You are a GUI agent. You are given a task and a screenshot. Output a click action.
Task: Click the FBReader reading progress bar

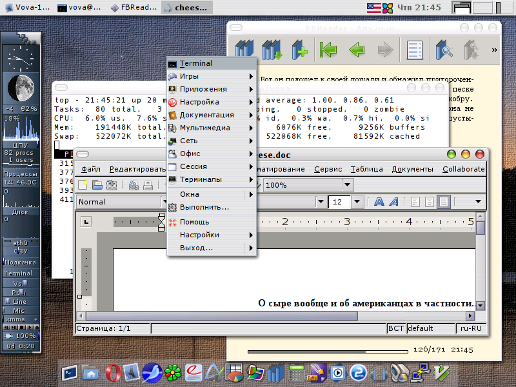(328, 352)
